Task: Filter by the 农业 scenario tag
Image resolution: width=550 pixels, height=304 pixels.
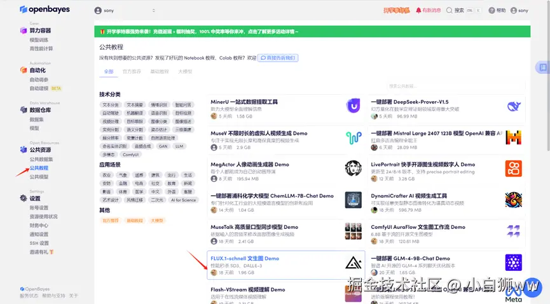Action: coord(106,175)
